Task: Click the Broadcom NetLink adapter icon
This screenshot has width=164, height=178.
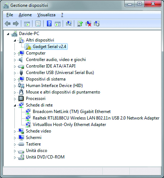Action: pos(28,112)
